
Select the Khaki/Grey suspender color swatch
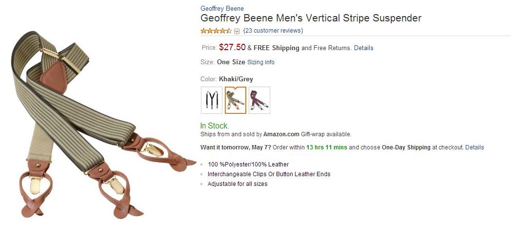pos(236,100)
